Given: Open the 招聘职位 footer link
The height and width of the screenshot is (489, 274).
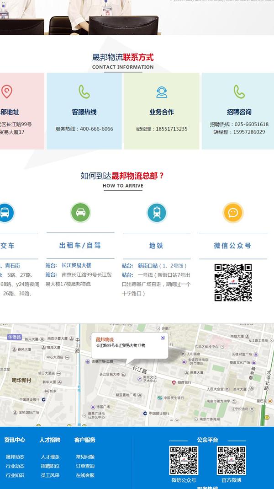Looking at the screenshot, I should point(50,466).
